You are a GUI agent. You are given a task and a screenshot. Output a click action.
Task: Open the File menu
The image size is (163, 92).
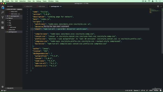click(x=12, y=1)
